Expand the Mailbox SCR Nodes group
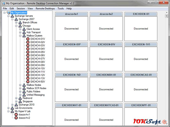 pyautogui.click(x=20, y=88)
